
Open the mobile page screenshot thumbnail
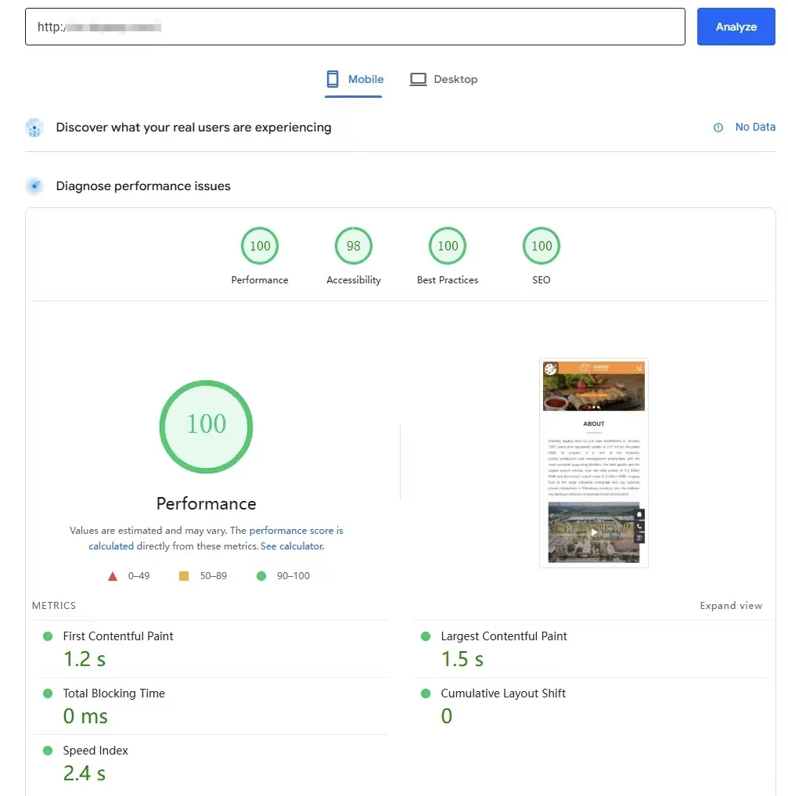point(594,463)
